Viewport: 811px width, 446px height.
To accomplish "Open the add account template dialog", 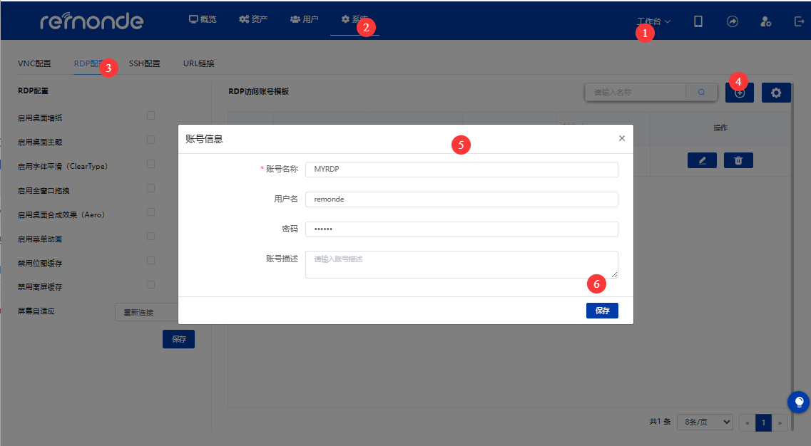I will click(x=739, y=92).
